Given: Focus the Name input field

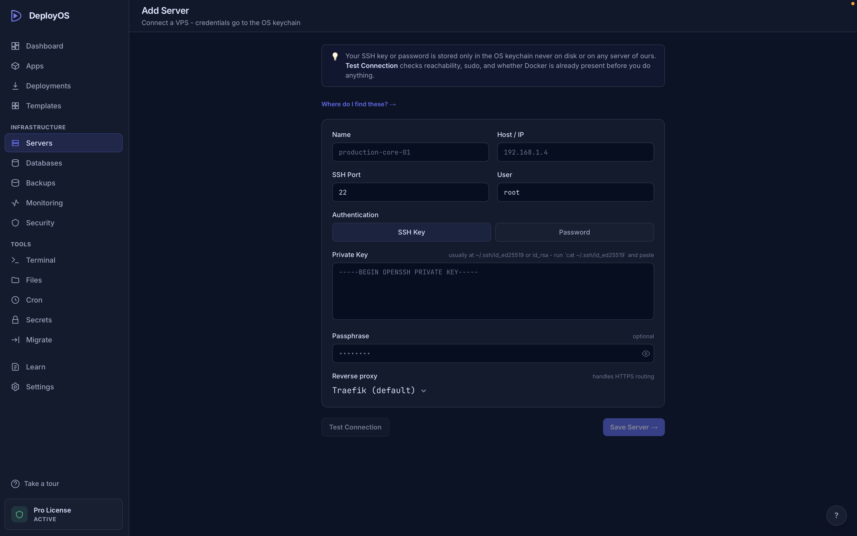Looking at the screenshot, I should tap(410, 152).
